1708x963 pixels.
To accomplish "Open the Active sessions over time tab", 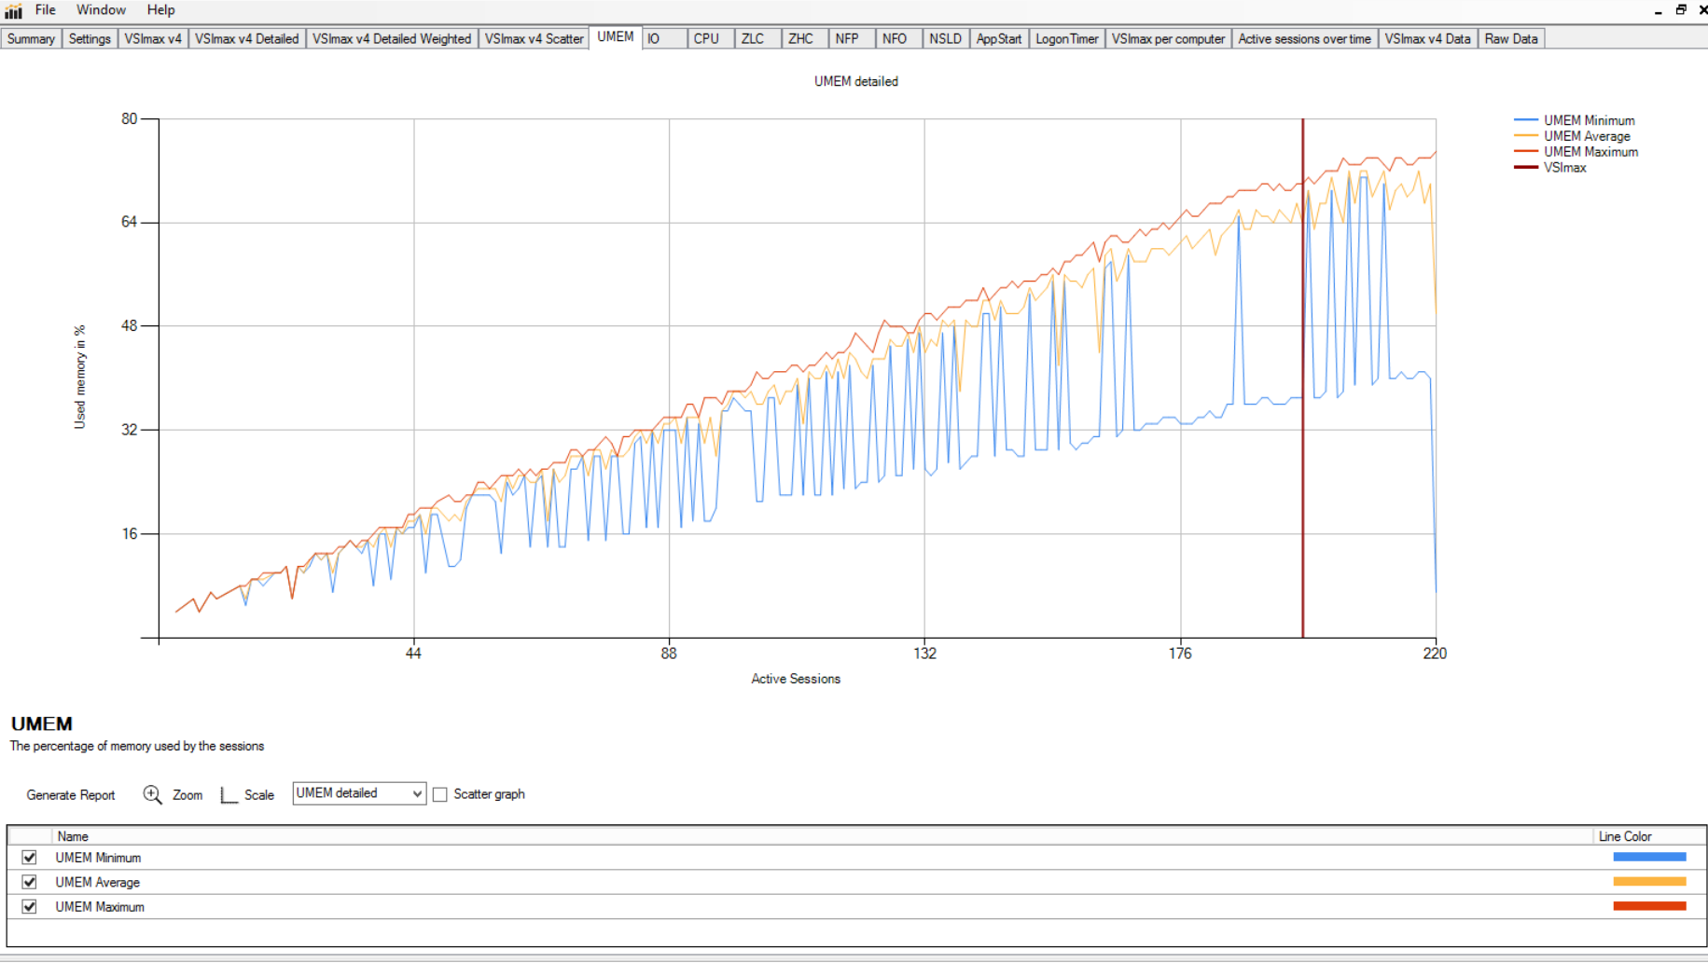I will [1304, 39].
